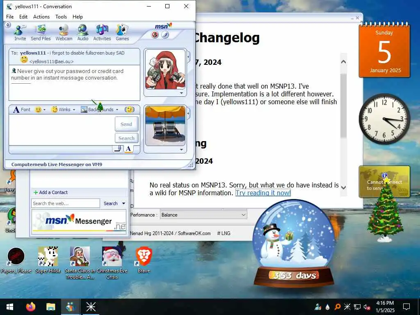Click the # LNG language option

224,233
